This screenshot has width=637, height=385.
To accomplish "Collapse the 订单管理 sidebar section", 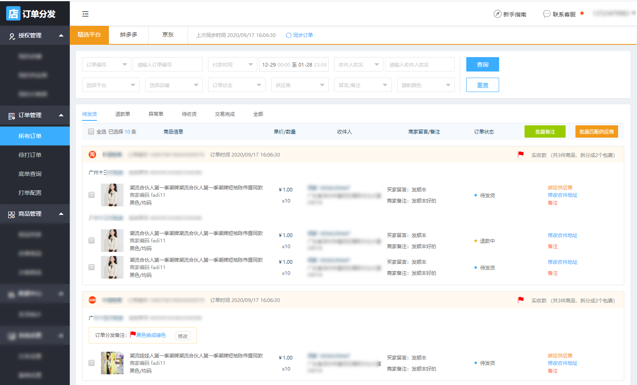I will (61, 115).
